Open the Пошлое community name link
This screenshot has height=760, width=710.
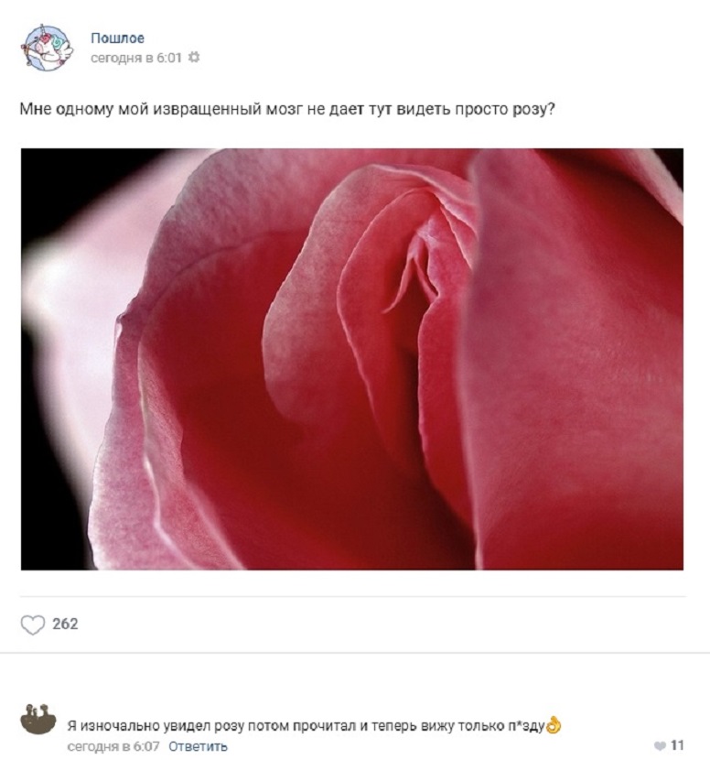tap(117, 38)
